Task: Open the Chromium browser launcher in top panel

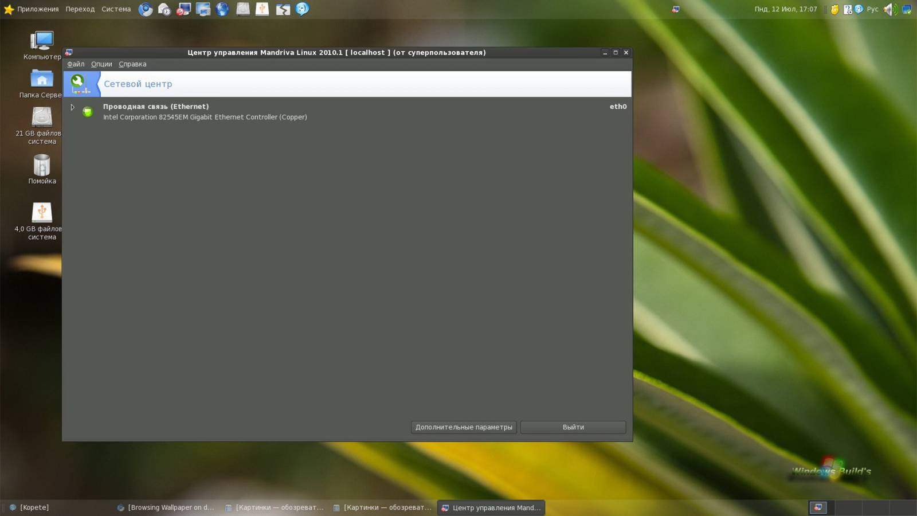Action: click(x=146, y=9)
